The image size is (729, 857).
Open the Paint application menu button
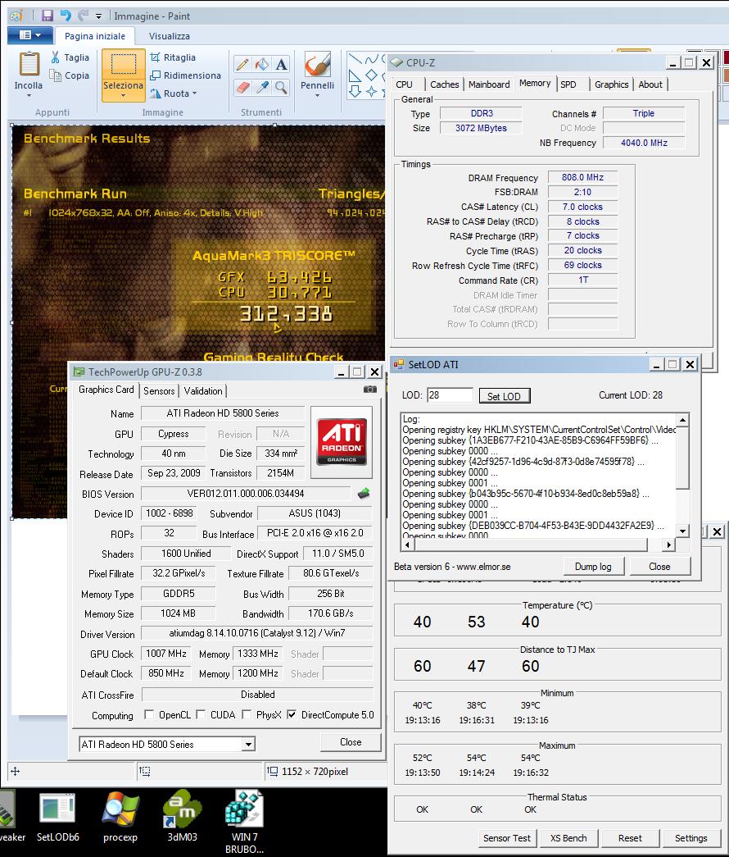pos(30,35)
